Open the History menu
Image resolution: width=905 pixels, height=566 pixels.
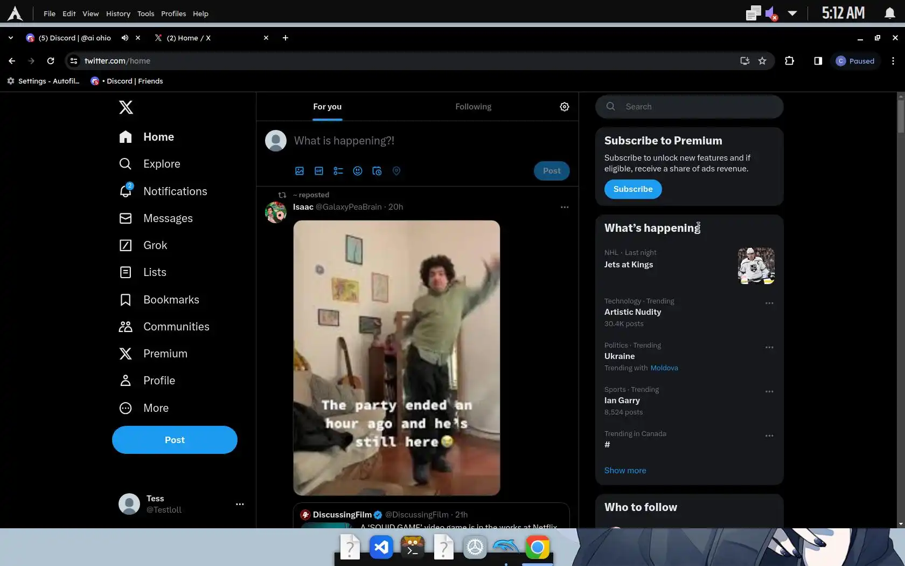(118, 13)
